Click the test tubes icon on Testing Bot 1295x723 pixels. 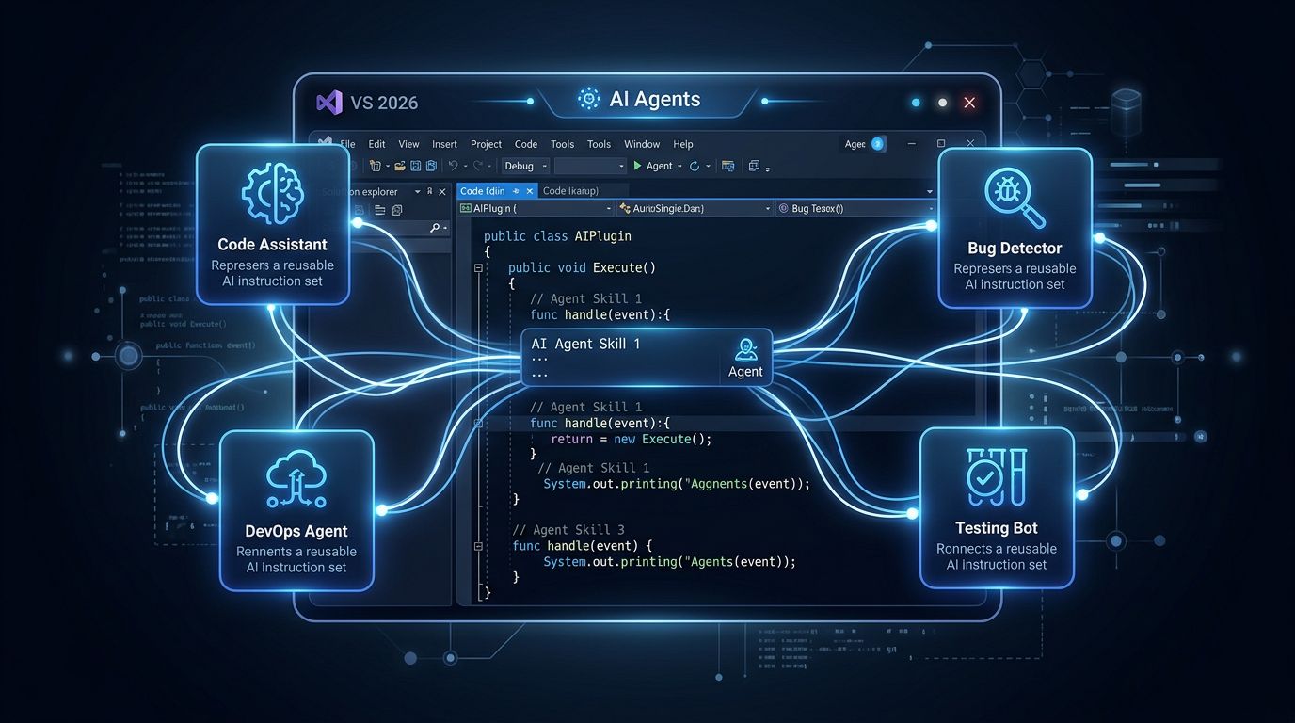(997, 478)
